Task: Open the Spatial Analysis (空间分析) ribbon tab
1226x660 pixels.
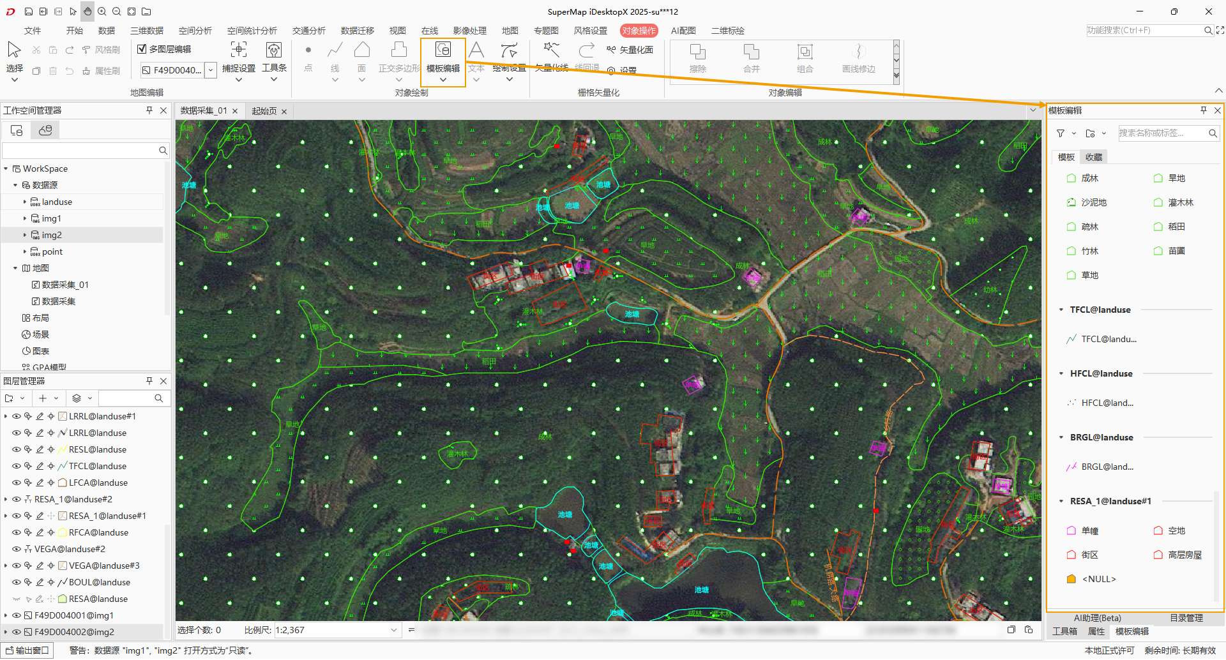Action: pyautogui.click(x=195, y=31)
